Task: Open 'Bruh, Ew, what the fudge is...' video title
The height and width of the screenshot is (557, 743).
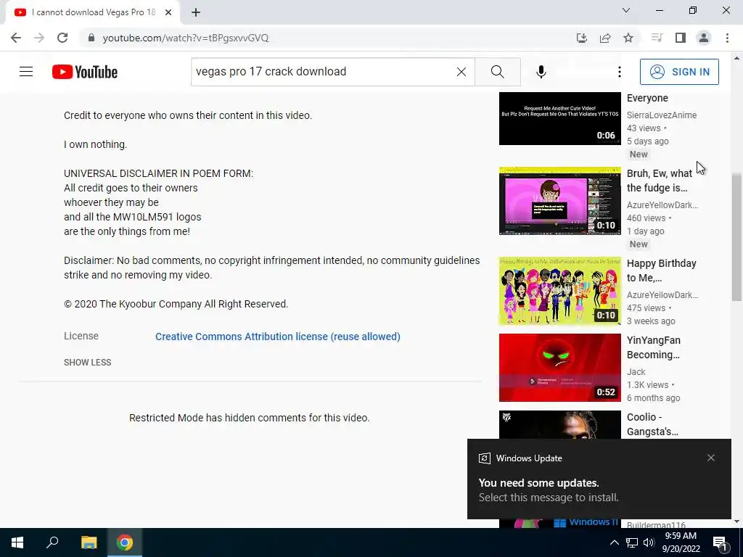Action: click(x=660, y=181)
